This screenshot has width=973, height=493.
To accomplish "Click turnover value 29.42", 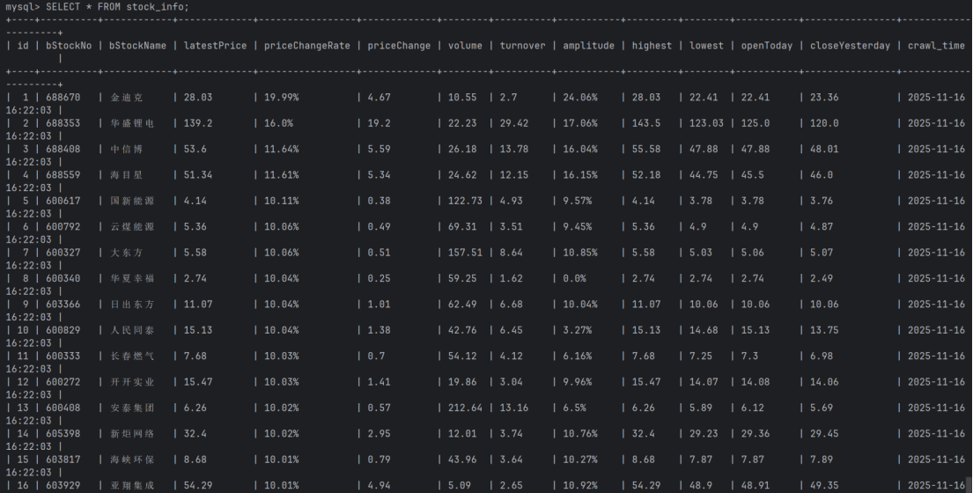I will 514,123.
